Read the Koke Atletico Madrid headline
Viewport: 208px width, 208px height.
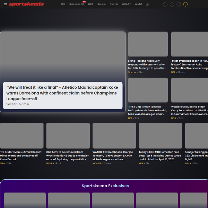point(62,93)
